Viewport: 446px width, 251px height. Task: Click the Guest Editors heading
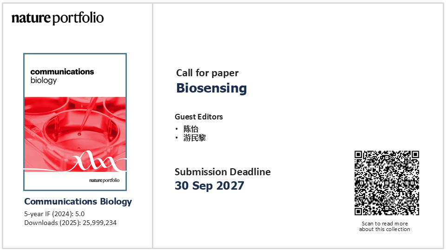(198, 117)
